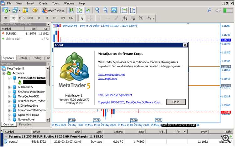Open the Insert menu
The height and width of the screenshot is (147, 235).
pyautogui.click(x=31, y=3)
